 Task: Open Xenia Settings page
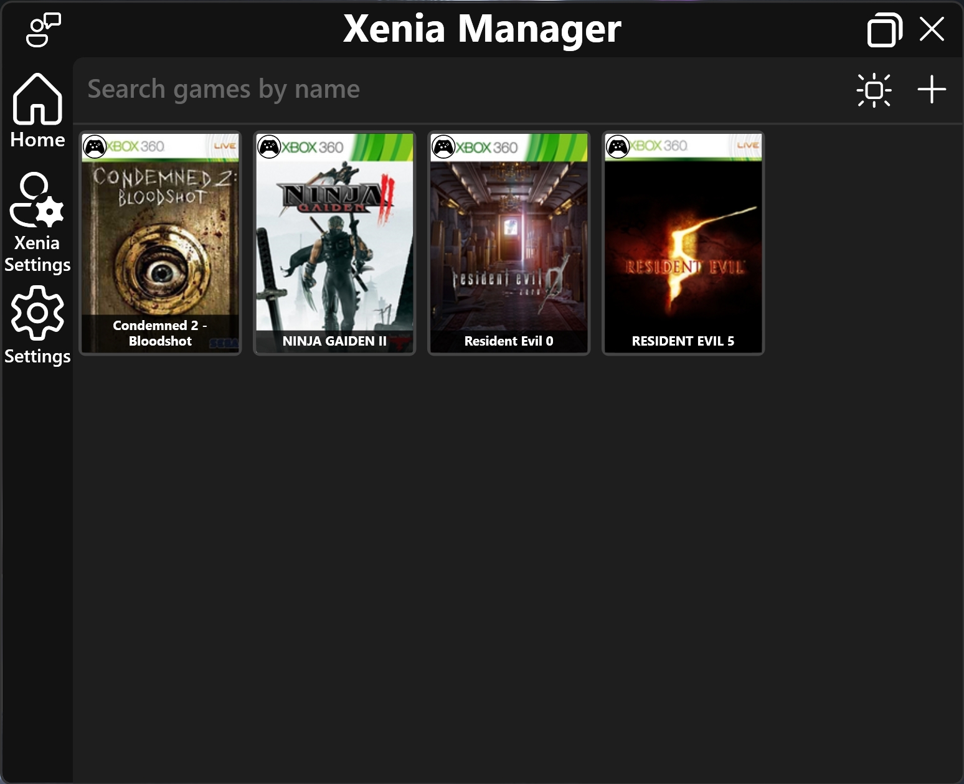(37, 222)
